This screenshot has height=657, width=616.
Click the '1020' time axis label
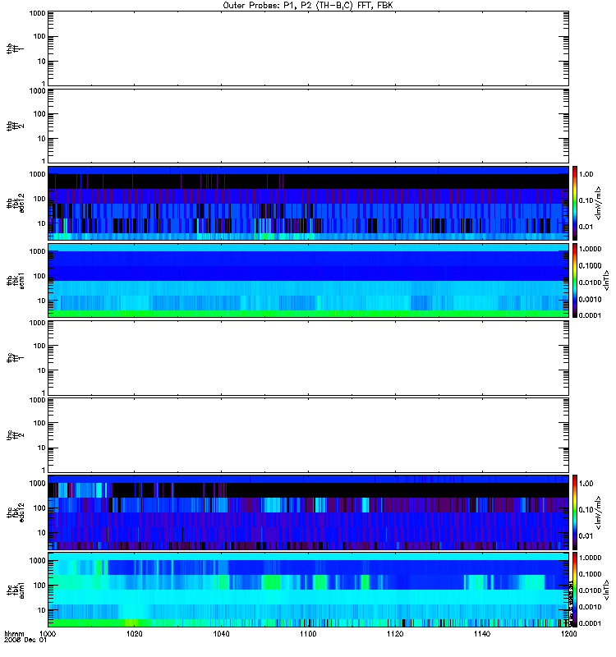click(134, 634)
